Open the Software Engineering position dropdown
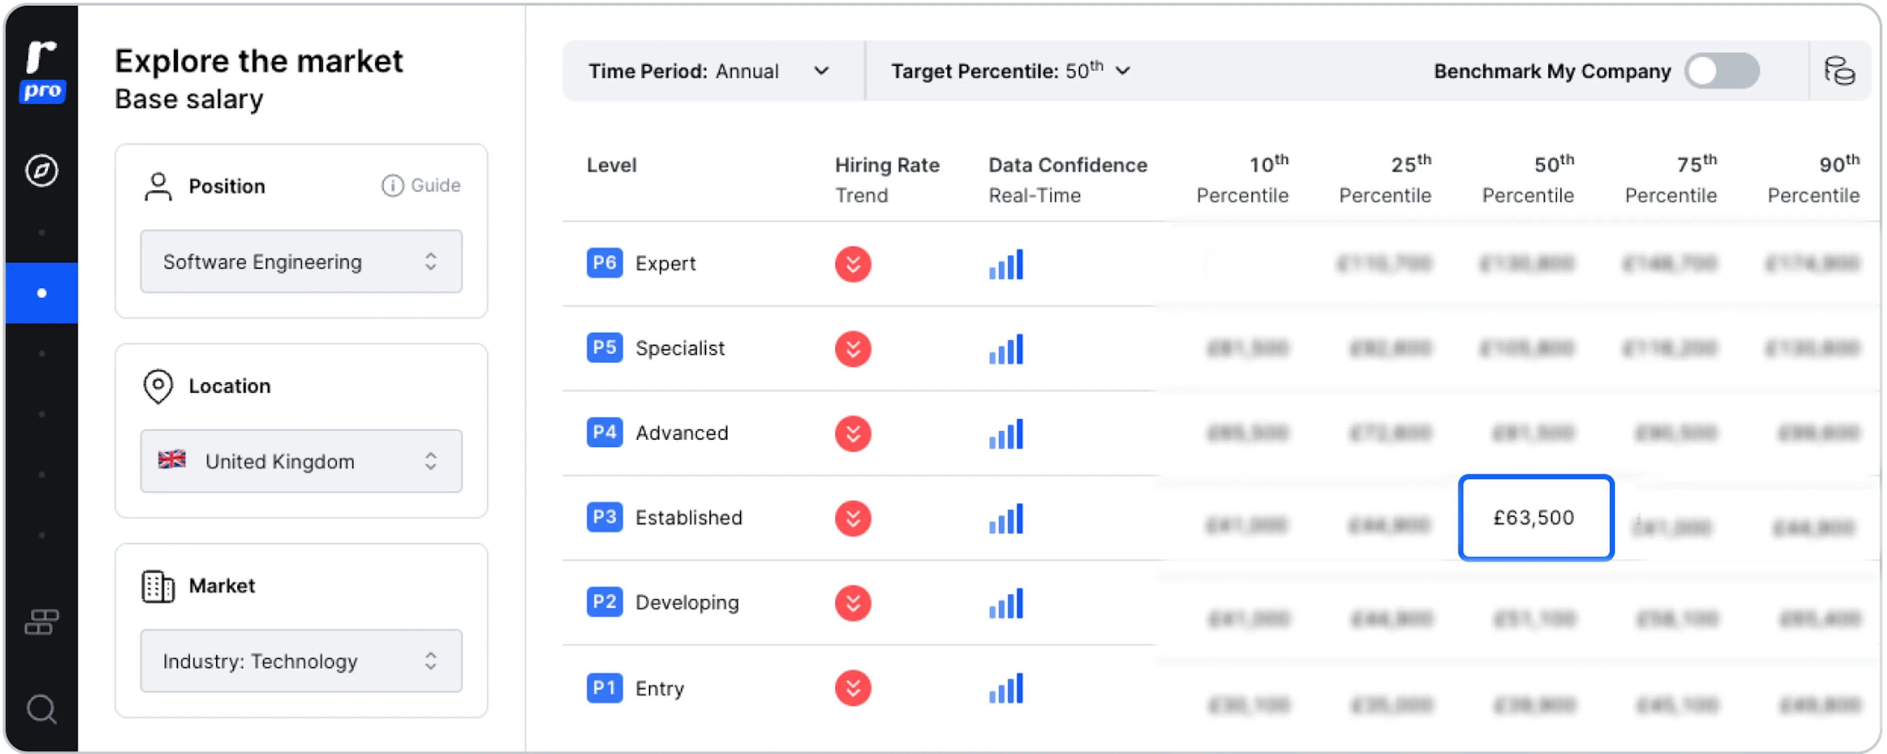This screenshot has width=1887, height=754. click(x=301, y=261)
